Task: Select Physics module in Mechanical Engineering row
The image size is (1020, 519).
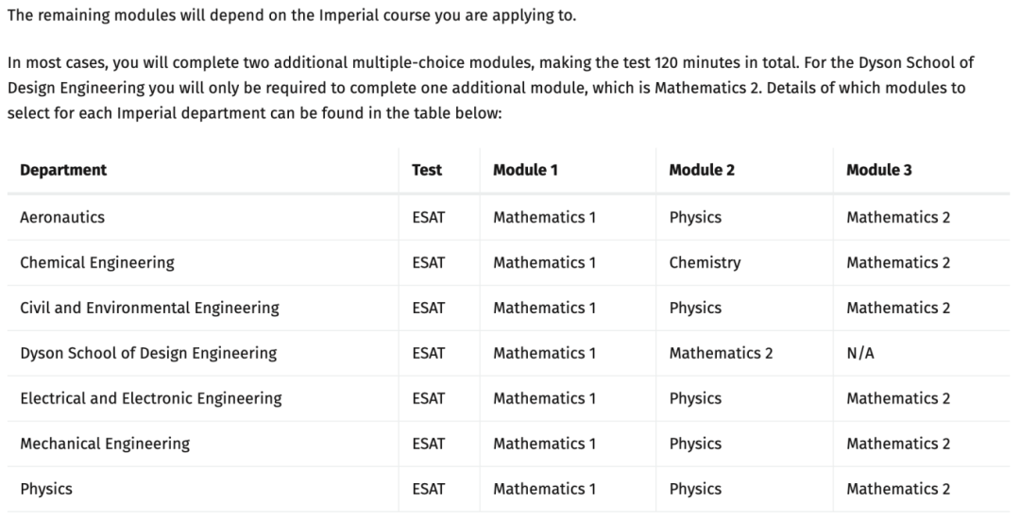Action: click(695, 444)
